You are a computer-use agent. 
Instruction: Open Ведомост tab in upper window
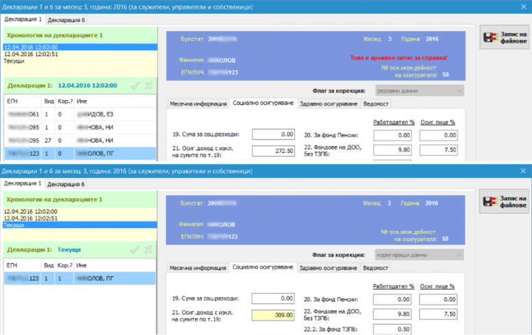pyautogui.click(x=376, y=104)
